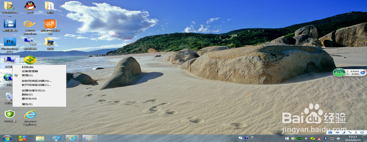This screenshot has width=367, height=142.
Task: Click the 47% memory accelerator ball
Action: coord(339,73)
